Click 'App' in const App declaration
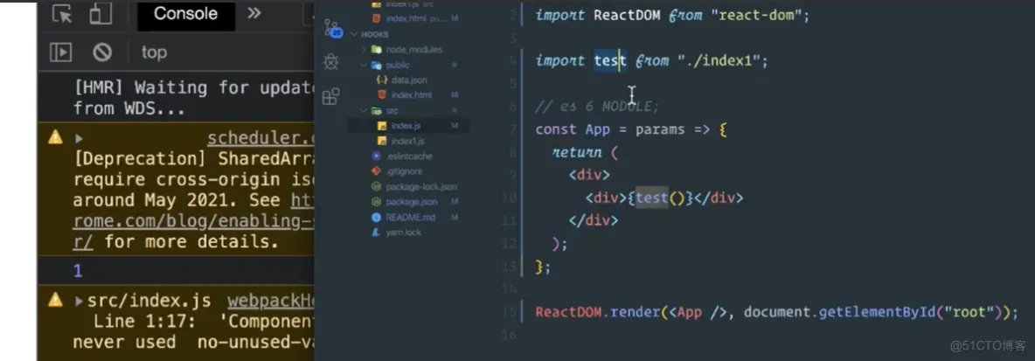The image size is (1035, 361). pos(597,129)
